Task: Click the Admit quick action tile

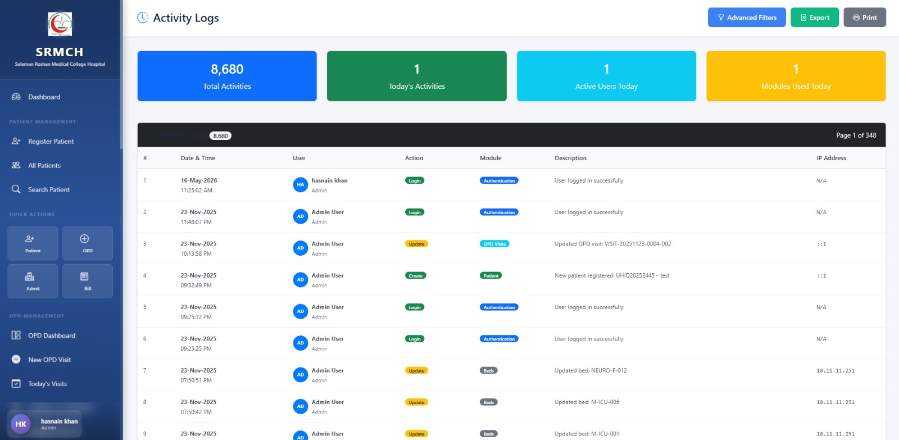Action: tap(33, 281)
